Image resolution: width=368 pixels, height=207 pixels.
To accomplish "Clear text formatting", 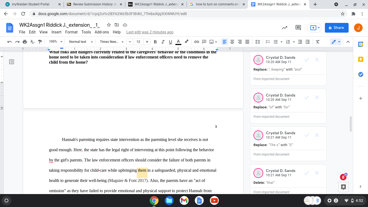I will pos(318,42).
